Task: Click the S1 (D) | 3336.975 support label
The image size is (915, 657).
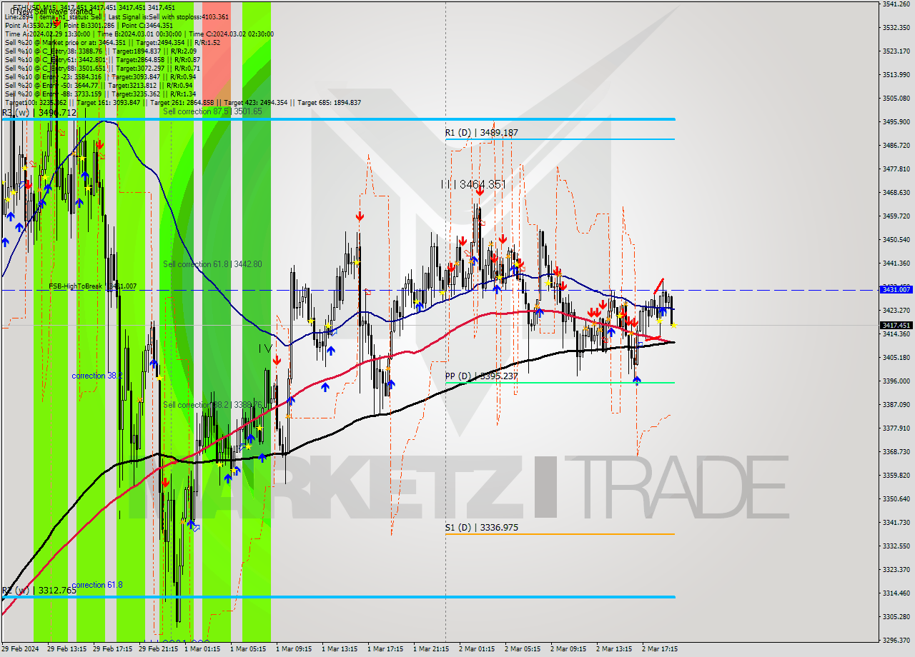Action: pyautogui.click(x=481, y=528)
